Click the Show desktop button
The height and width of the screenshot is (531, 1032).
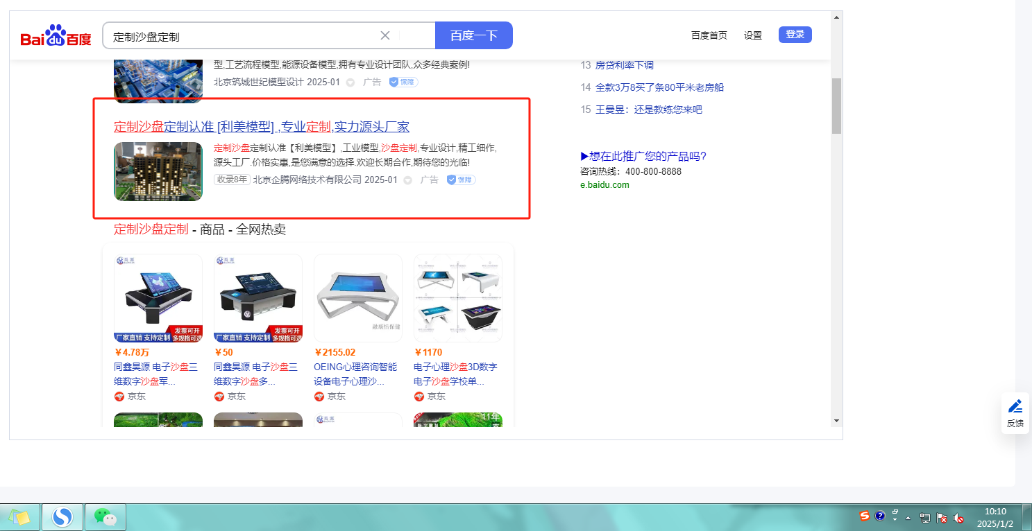pos(1026,517)
